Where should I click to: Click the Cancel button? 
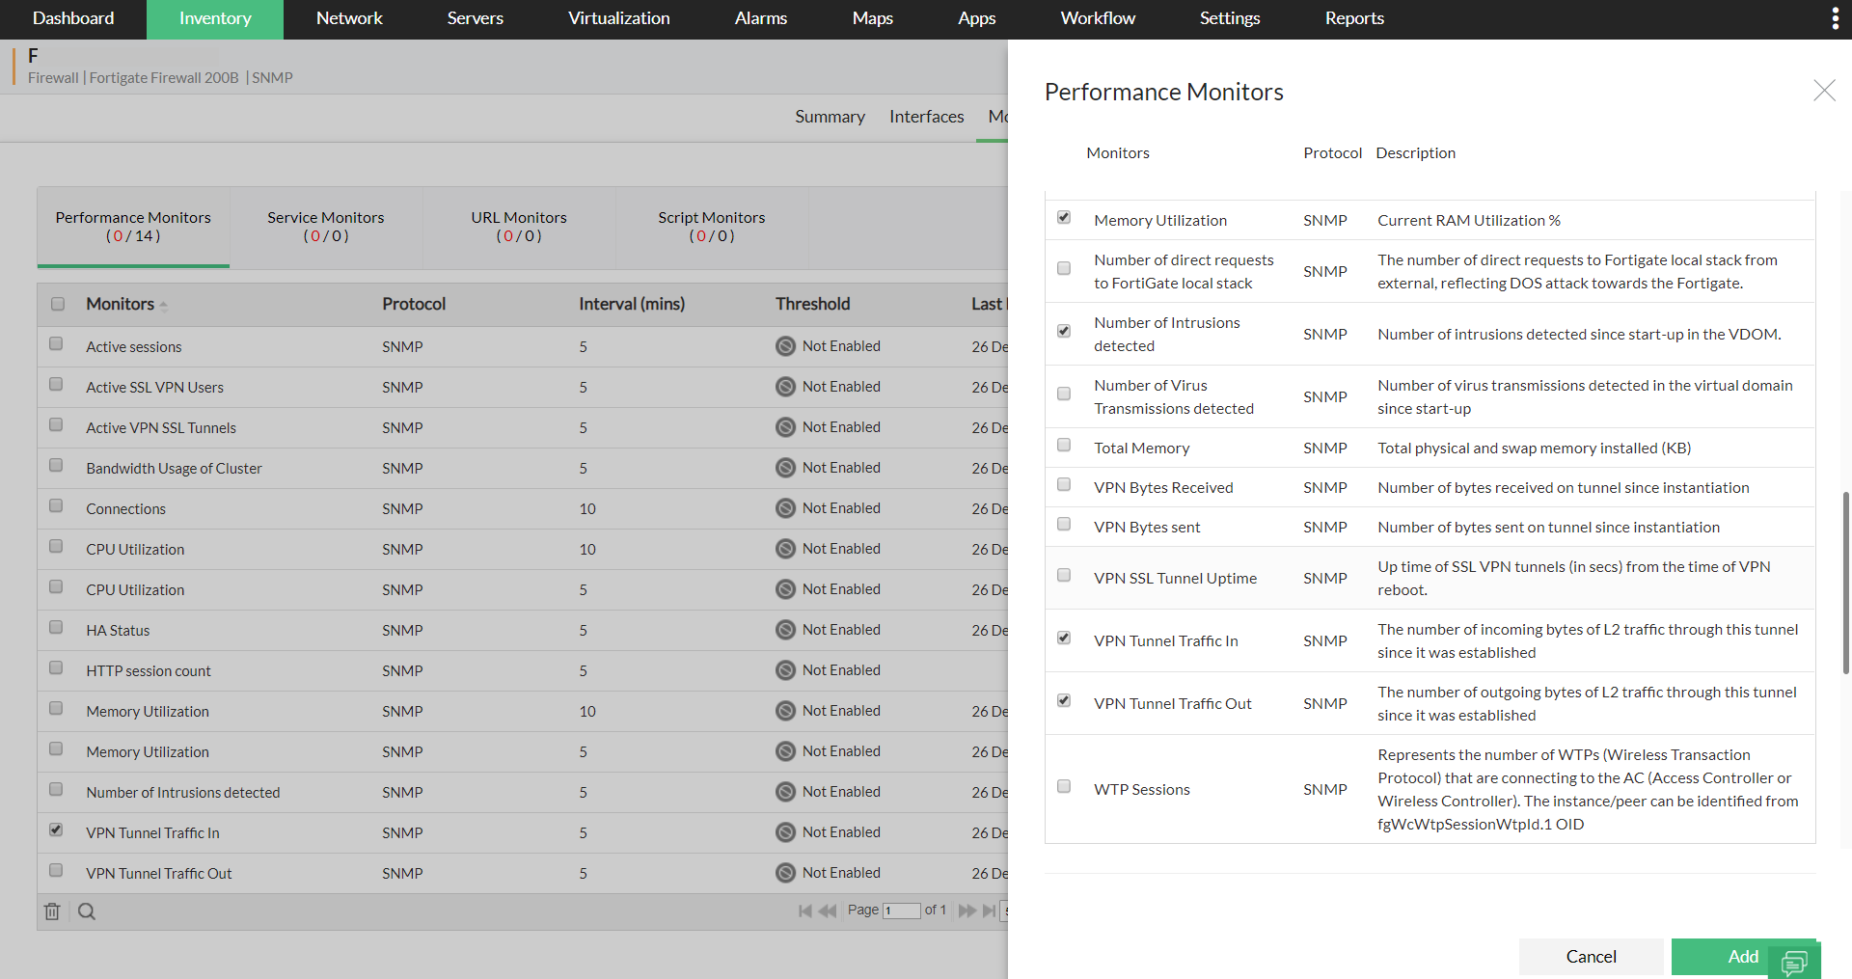(1591, 956)
